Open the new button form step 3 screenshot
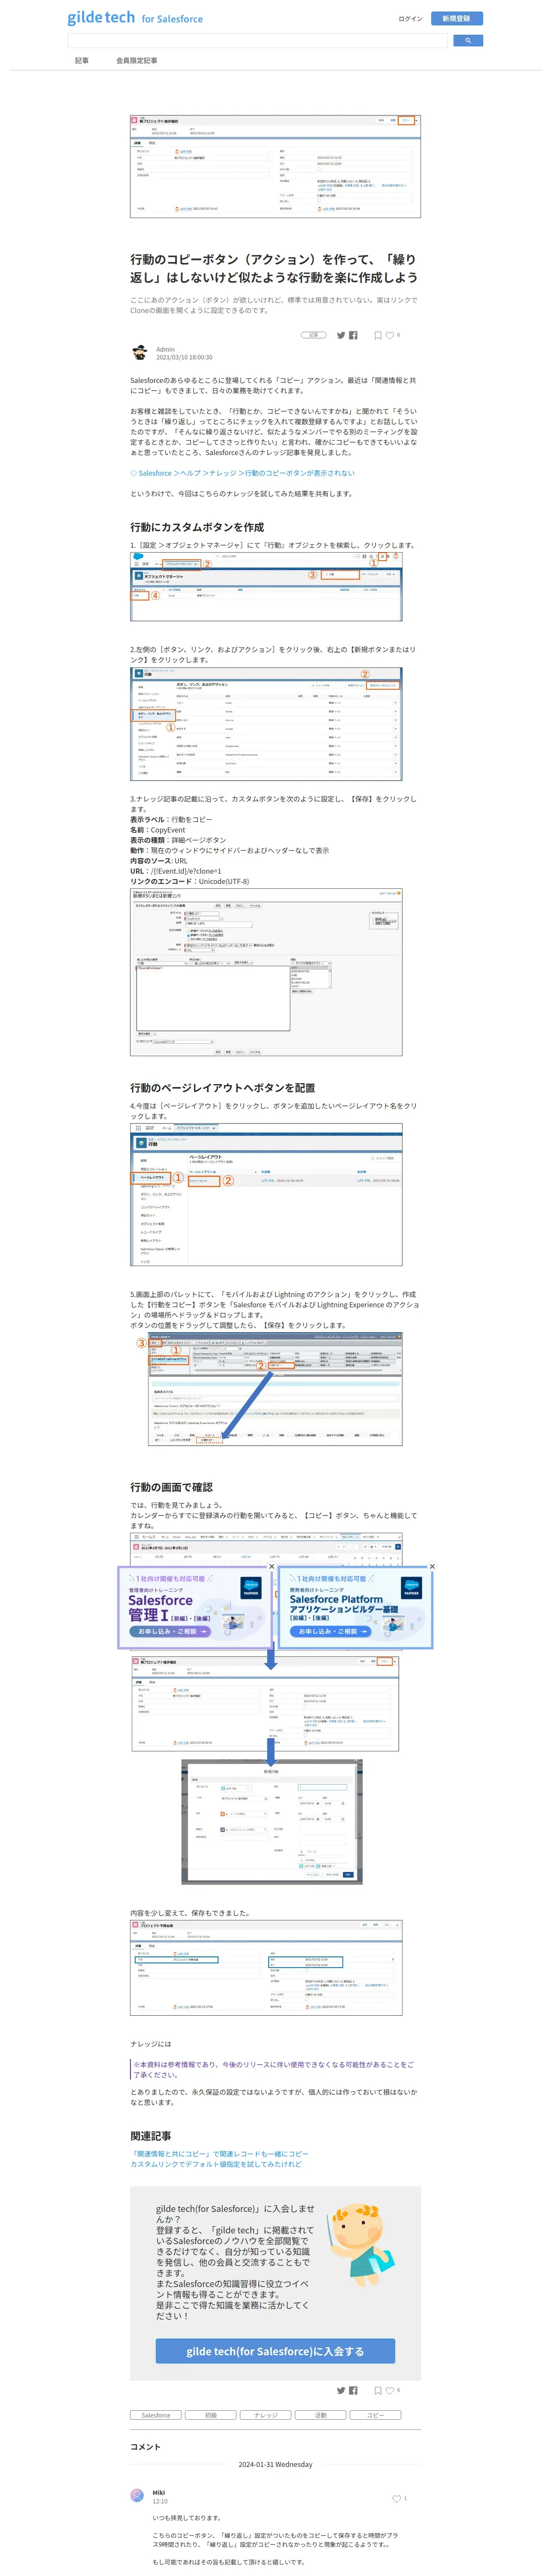 [x=266, y=972]
